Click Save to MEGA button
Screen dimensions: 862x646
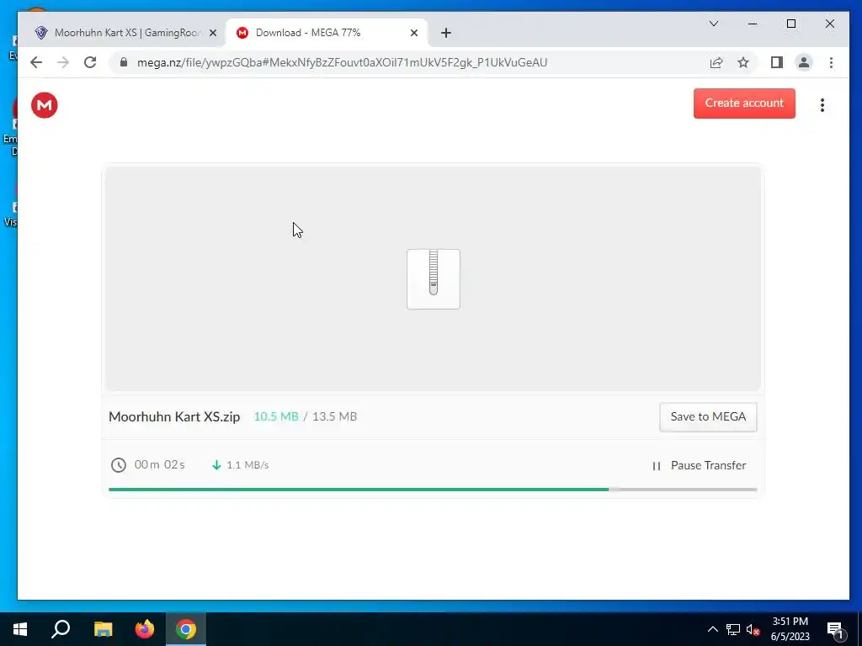(x=707, y=417)
